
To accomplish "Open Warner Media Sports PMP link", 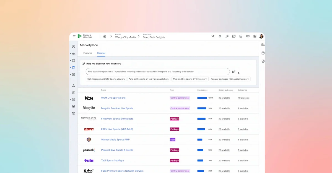I will point(115,140).
